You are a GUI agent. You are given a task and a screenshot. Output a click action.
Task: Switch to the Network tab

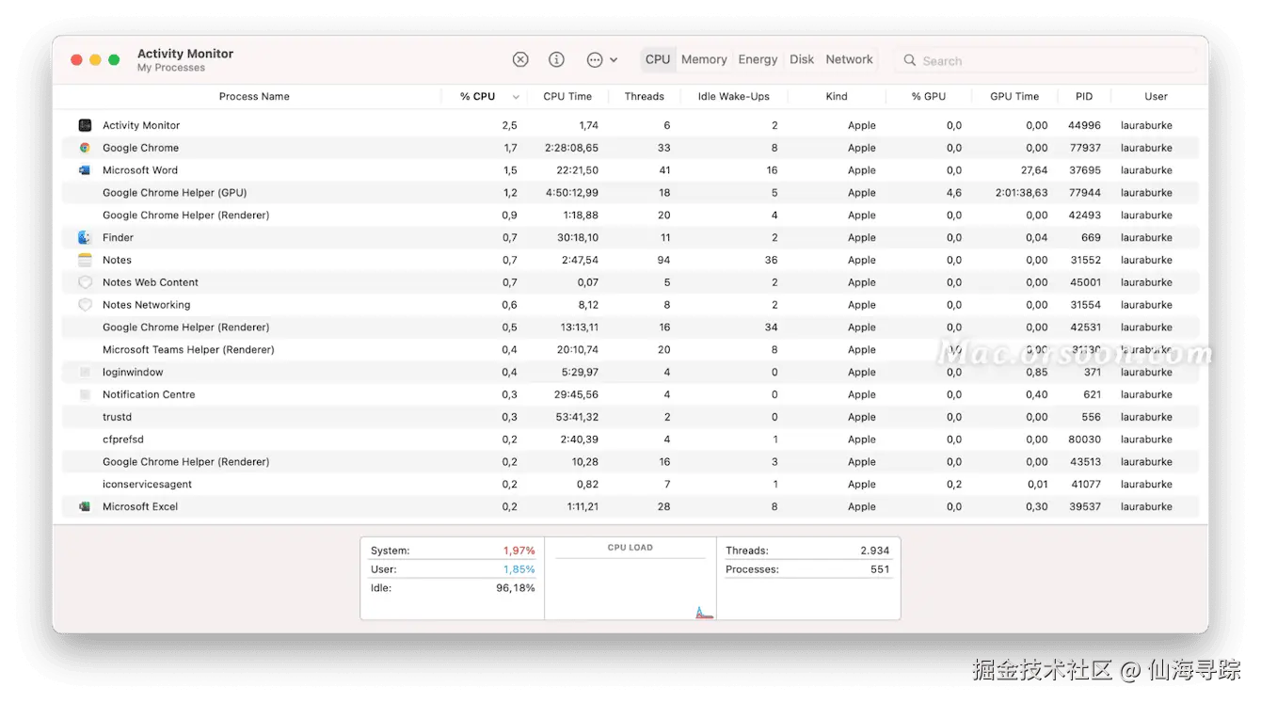[849, 59]
